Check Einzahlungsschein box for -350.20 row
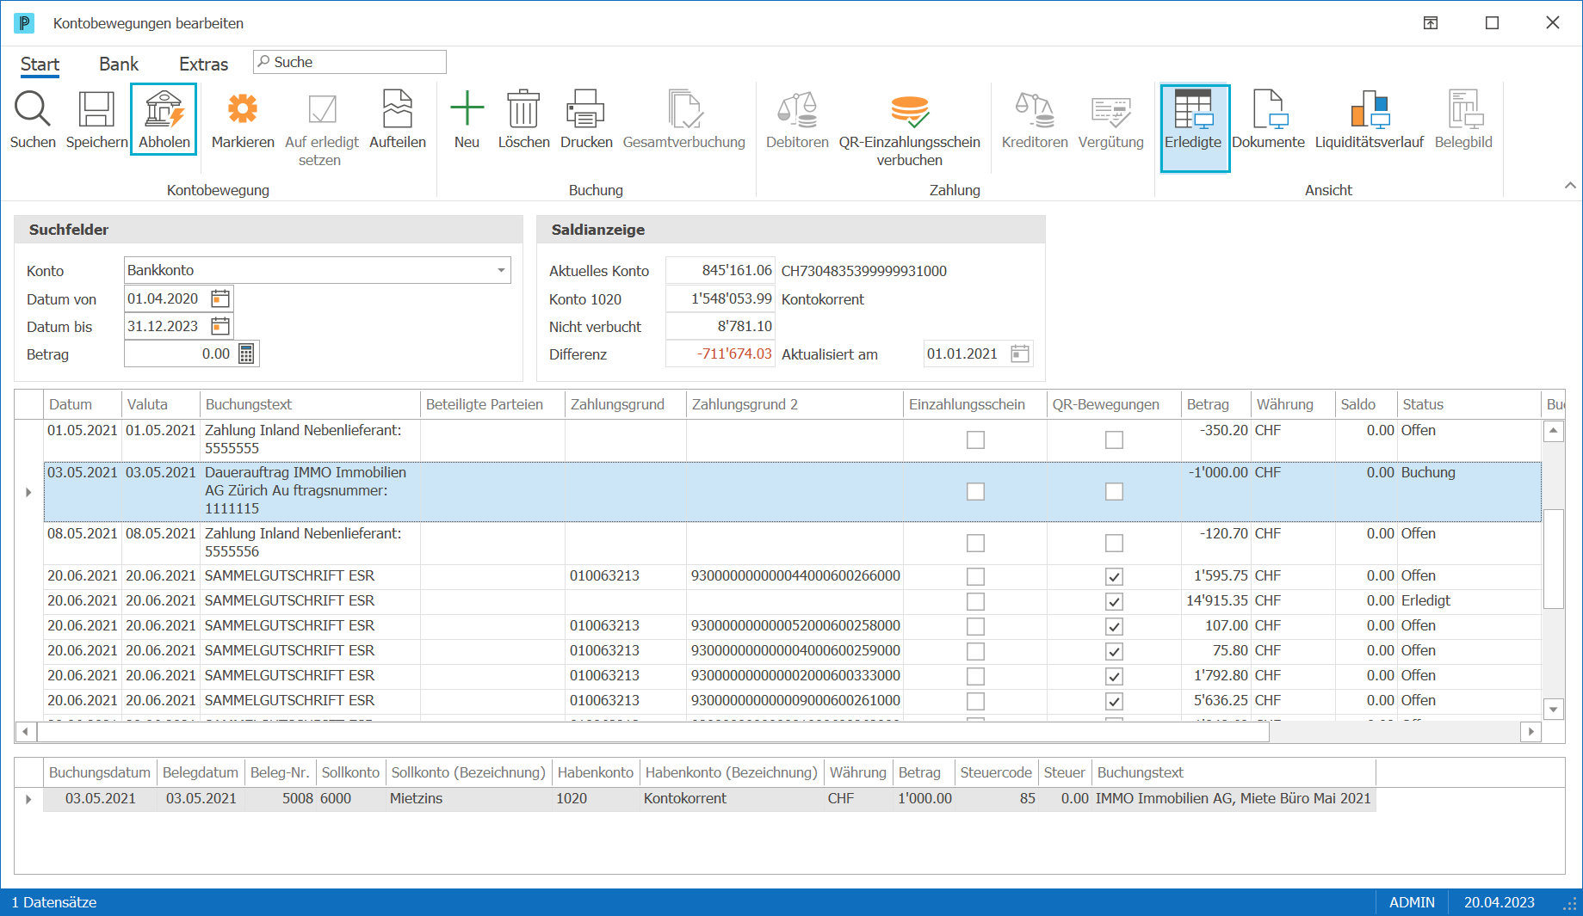Screen dimensions: 1583x916 [x=975, y=440]
